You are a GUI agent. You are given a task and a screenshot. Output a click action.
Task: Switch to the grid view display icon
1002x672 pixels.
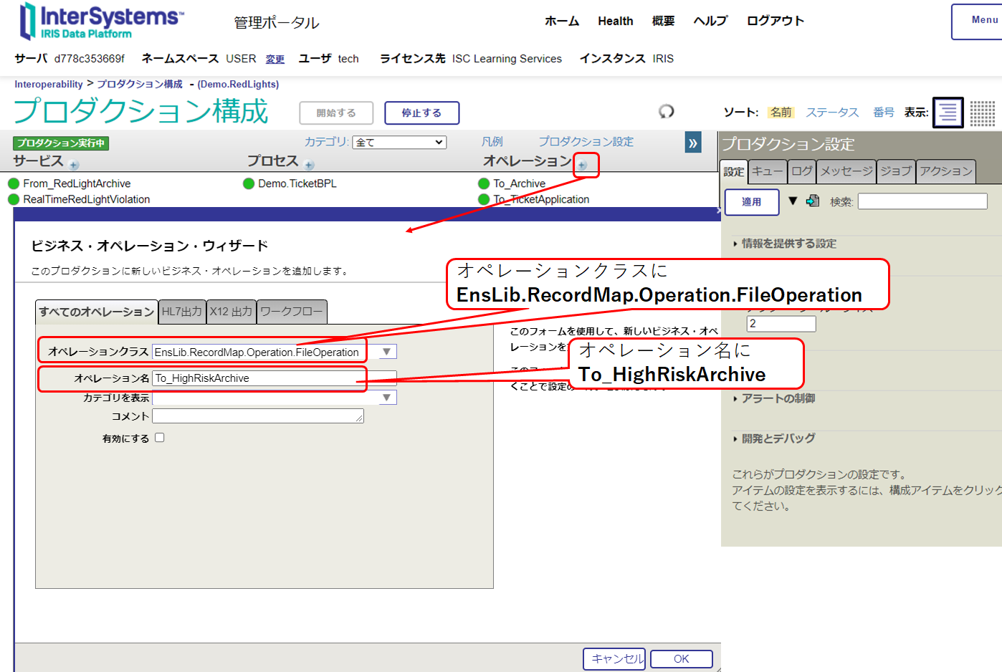(983, 112)
